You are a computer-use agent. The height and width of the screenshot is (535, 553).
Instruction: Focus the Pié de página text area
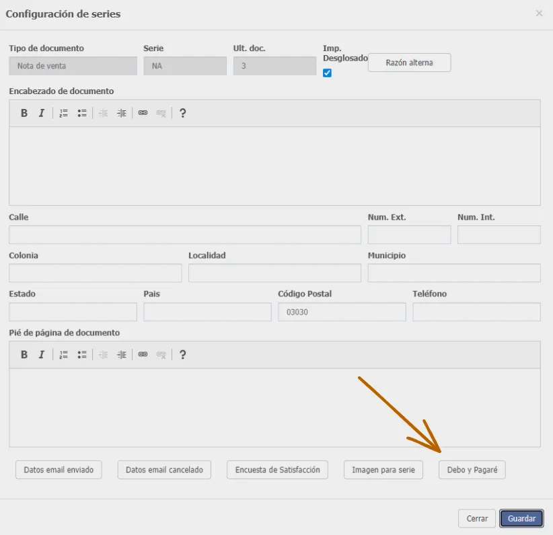click(274, 408)
